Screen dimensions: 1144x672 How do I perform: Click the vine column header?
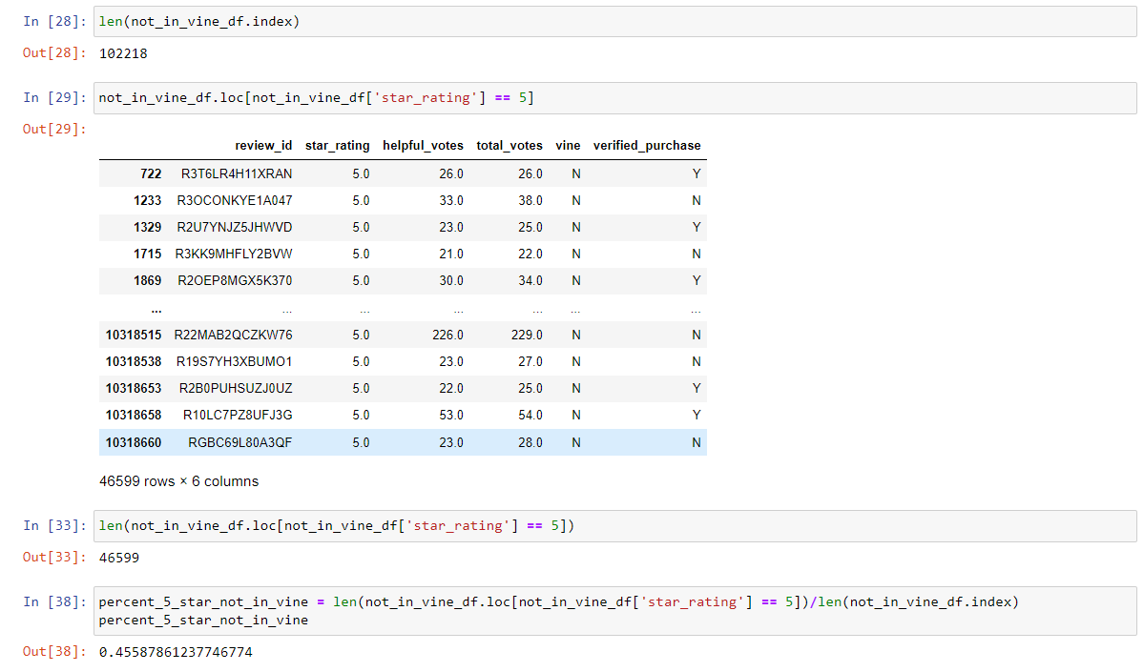tap(568, 146)
